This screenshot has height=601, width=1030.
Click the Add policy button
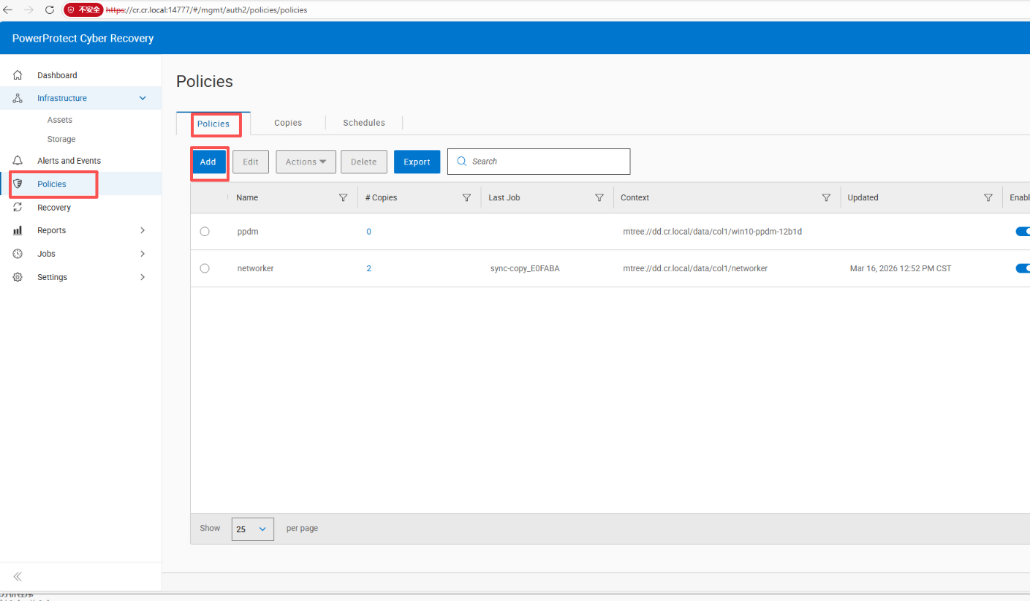(x=208, y=162)
